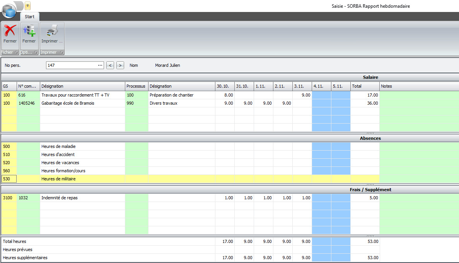Click the name 'Morard Julien'
Screen dimensions: 459x263
click(167, 65)
